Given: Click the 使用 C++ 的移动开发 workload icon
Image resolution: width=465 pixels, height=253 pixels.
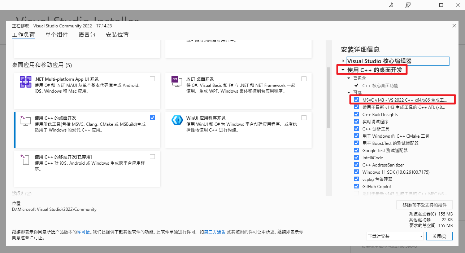Looking at the screenshot, I should (25, 160).
